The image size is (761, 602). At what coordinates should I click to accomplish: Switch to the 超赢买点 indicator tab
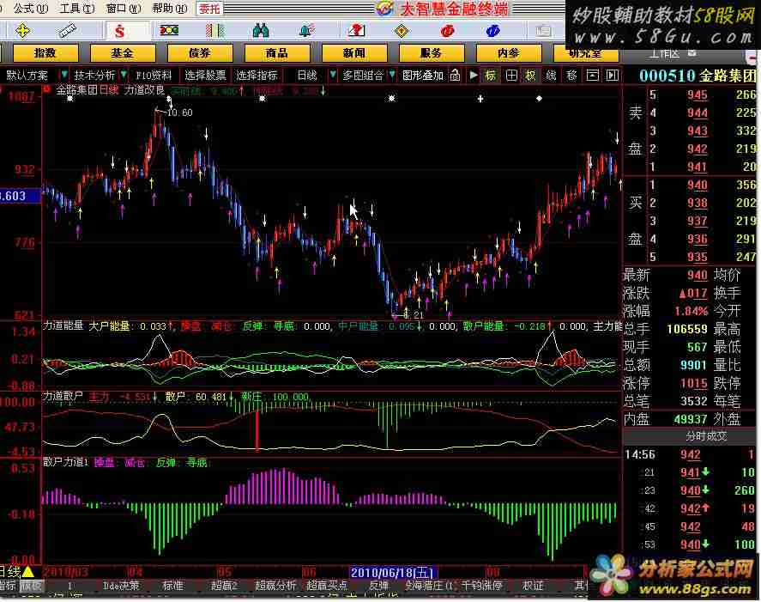coord(327,586)
